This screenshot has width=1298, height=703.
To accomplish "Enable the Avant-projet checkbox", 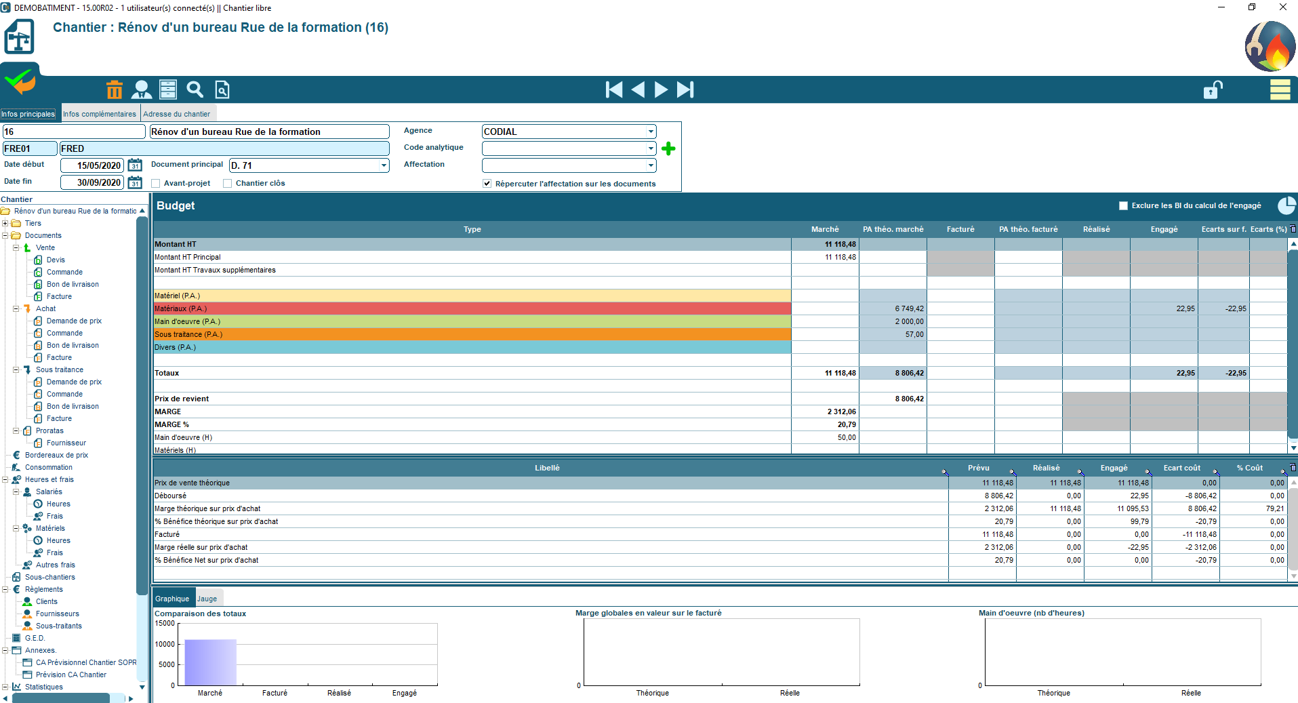I will click(156, 184).
